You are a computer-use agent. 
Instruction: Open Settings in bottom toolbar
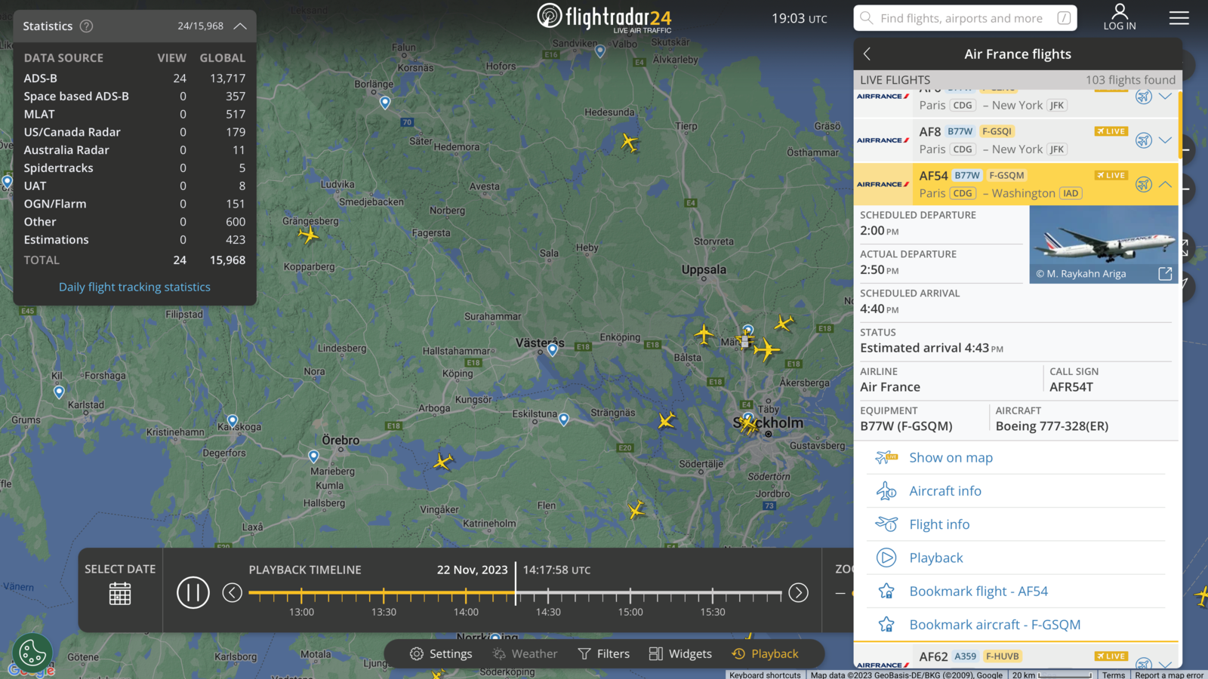[441, 653]
